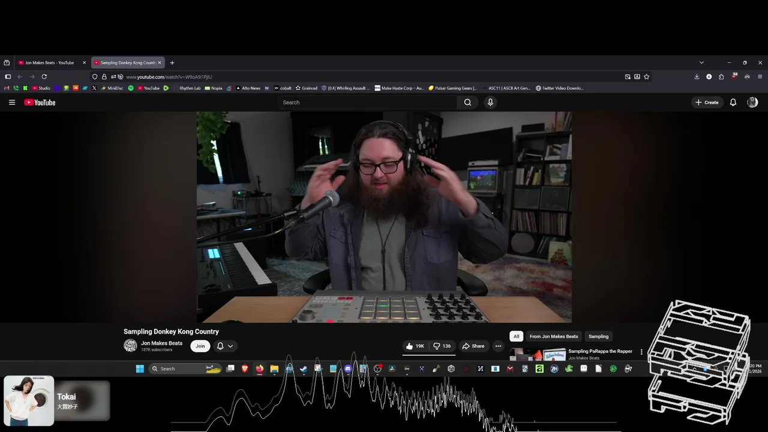Open Jon Makes Beats channel avatar
Screen dimensions: 768x432
coord(130,346)
